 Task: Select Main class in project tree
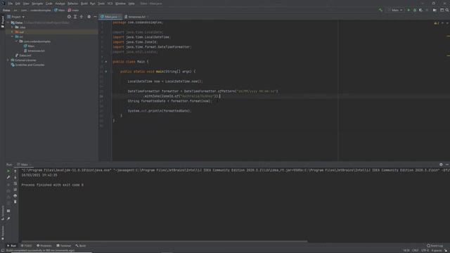pos(30,46)
